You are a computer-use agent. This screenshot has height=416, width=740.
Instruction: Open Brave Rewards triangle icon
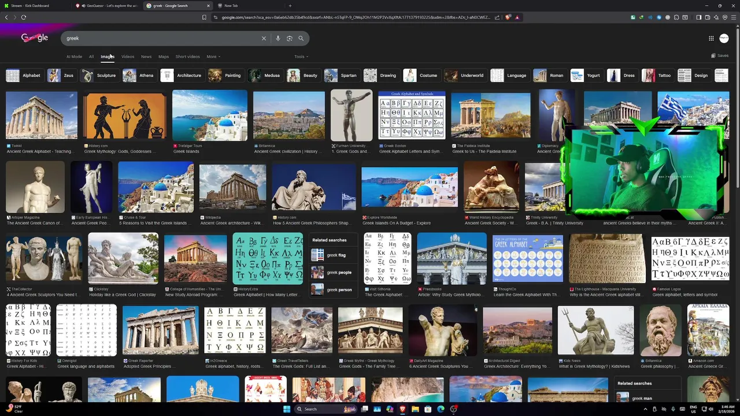point(517,17)
